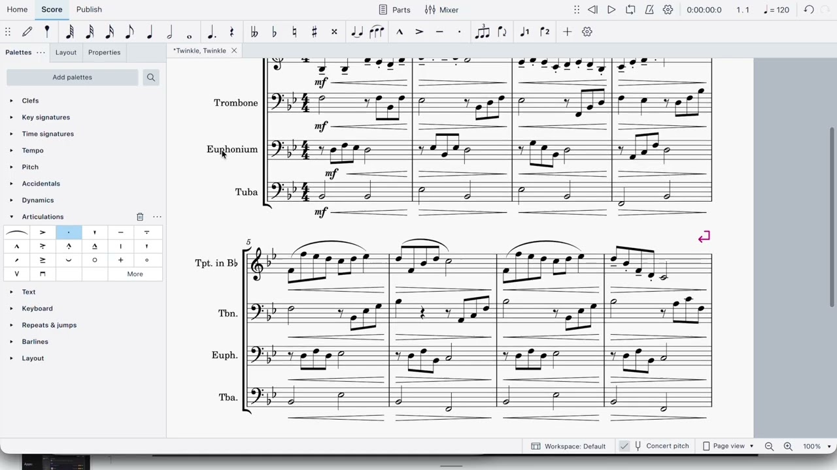This screenshot has width=837, height=470.
Task: Search palettes with the magnifier icon
Action: (151, 77)
